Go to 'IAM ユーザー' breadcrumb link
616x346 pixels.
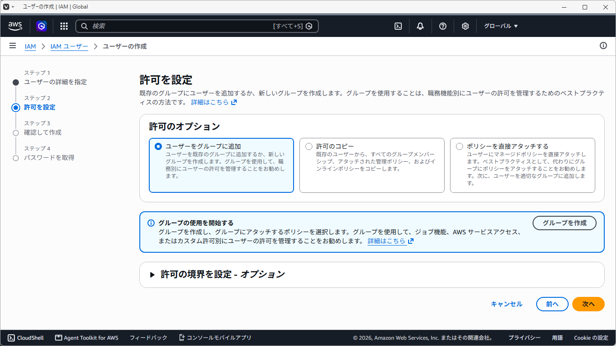click(x=69, y=46)
